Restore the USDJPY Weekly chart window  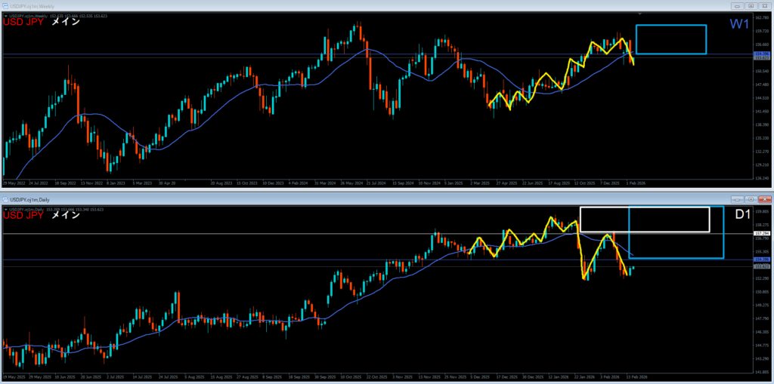[752, 7]
